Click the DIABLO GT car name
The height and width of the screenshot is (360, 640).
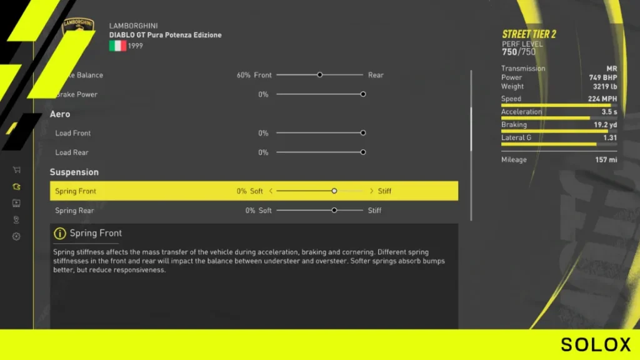coord(165,35)
